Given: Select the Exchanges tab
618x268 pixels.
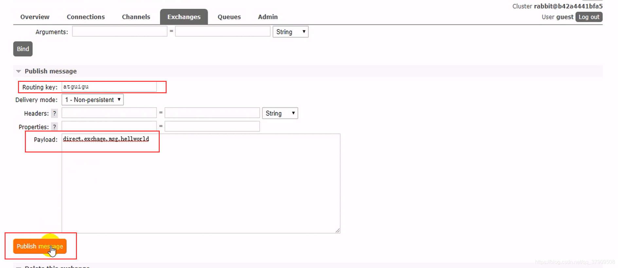Looking at the screenshot, I should [x=184, y=17].
